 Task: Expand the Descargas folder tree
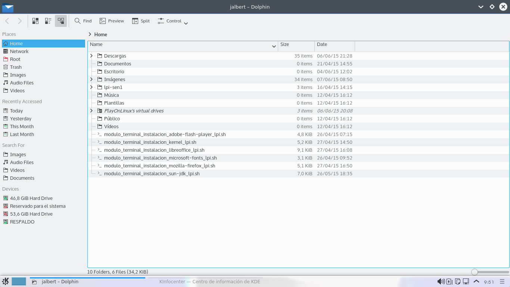pyautogui.click(x=91, y=56)
